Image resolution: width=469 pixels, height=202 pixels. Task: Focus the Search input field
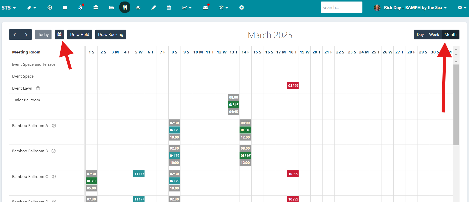pyautogui.click(x=342, y=7)
